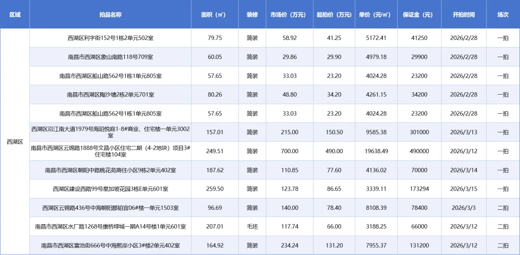Select starting price 29.90

tap(334, 57)
